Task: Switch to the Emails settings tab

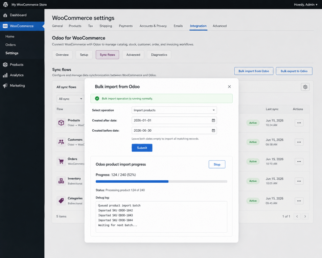Action: 178,26
